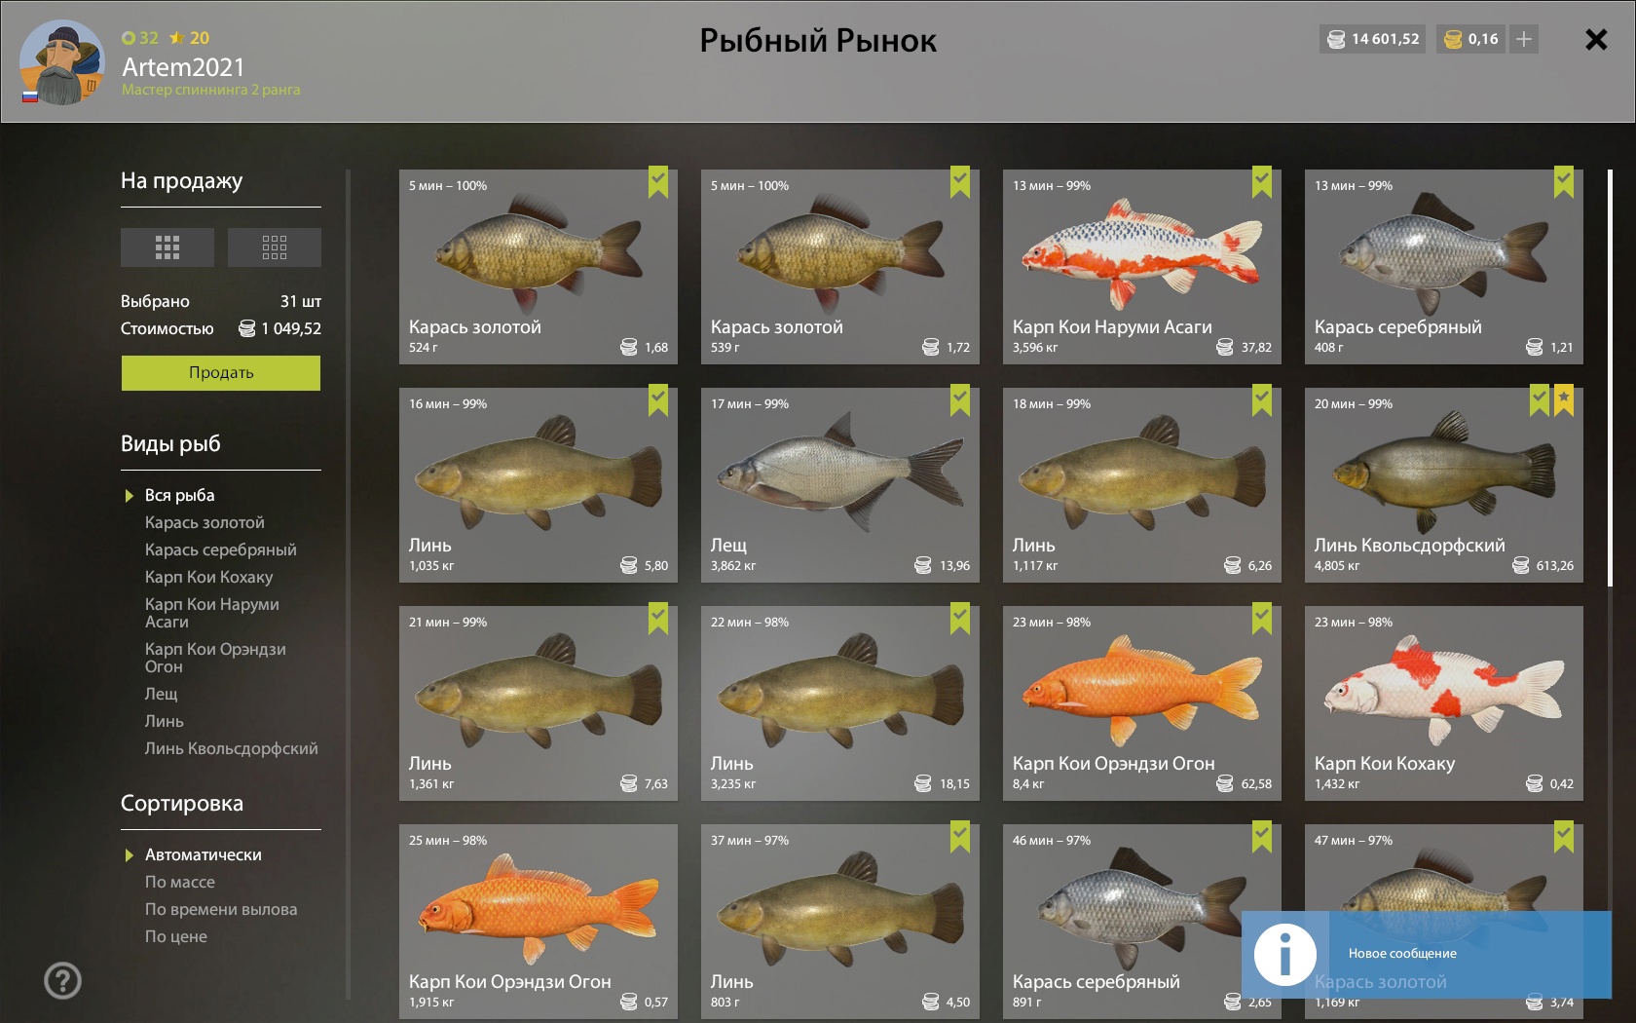Click the Artem2021 player avatar
Screen dimensions: 1636x1023
coord(61,62)
